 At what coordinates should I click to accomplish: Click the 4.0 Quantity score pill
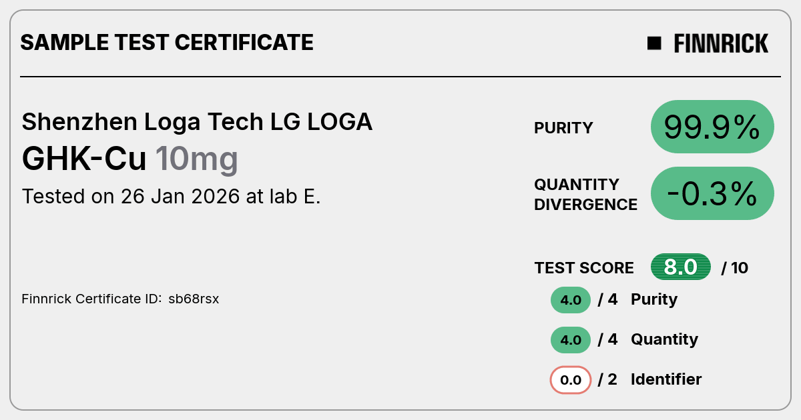(571, 340)
